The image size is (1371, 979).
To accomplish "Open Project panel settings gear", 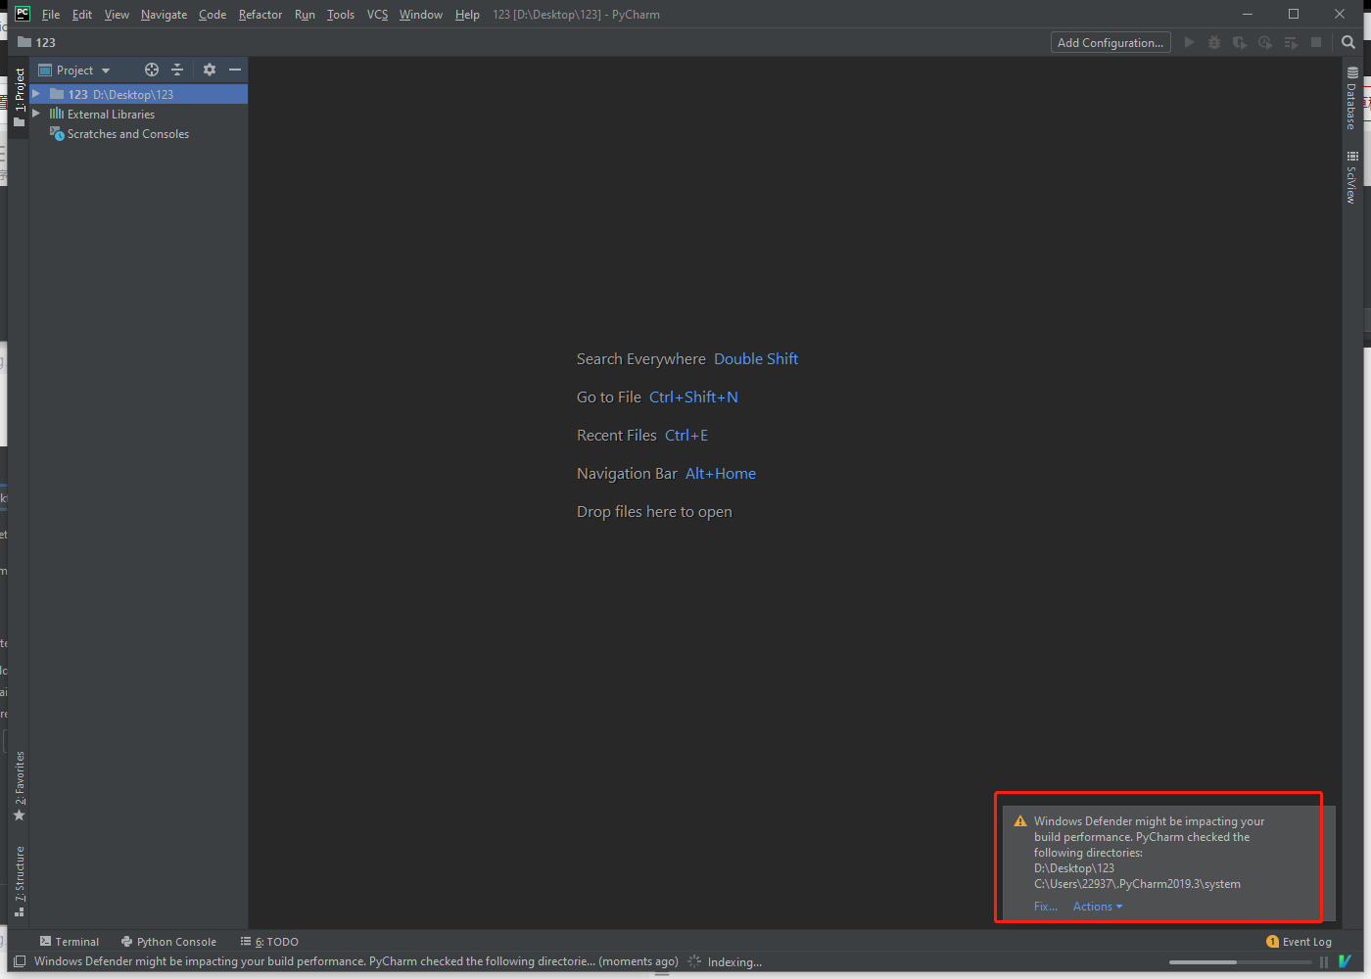I will (x=209, y=70).
